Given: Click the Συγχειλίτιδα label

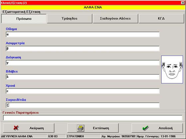Looking at the screenshot, I should click(16, 100).
